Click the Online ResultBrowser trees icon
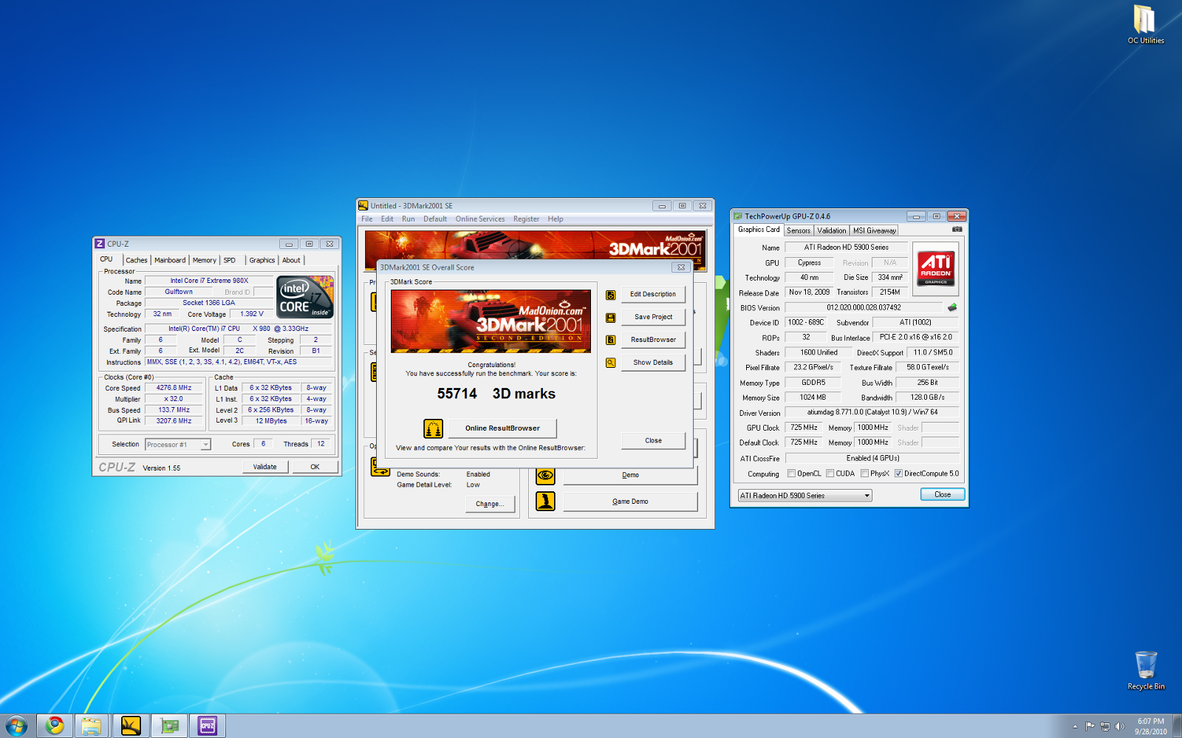Screen dimensions: 1182x738 (433, 428)
